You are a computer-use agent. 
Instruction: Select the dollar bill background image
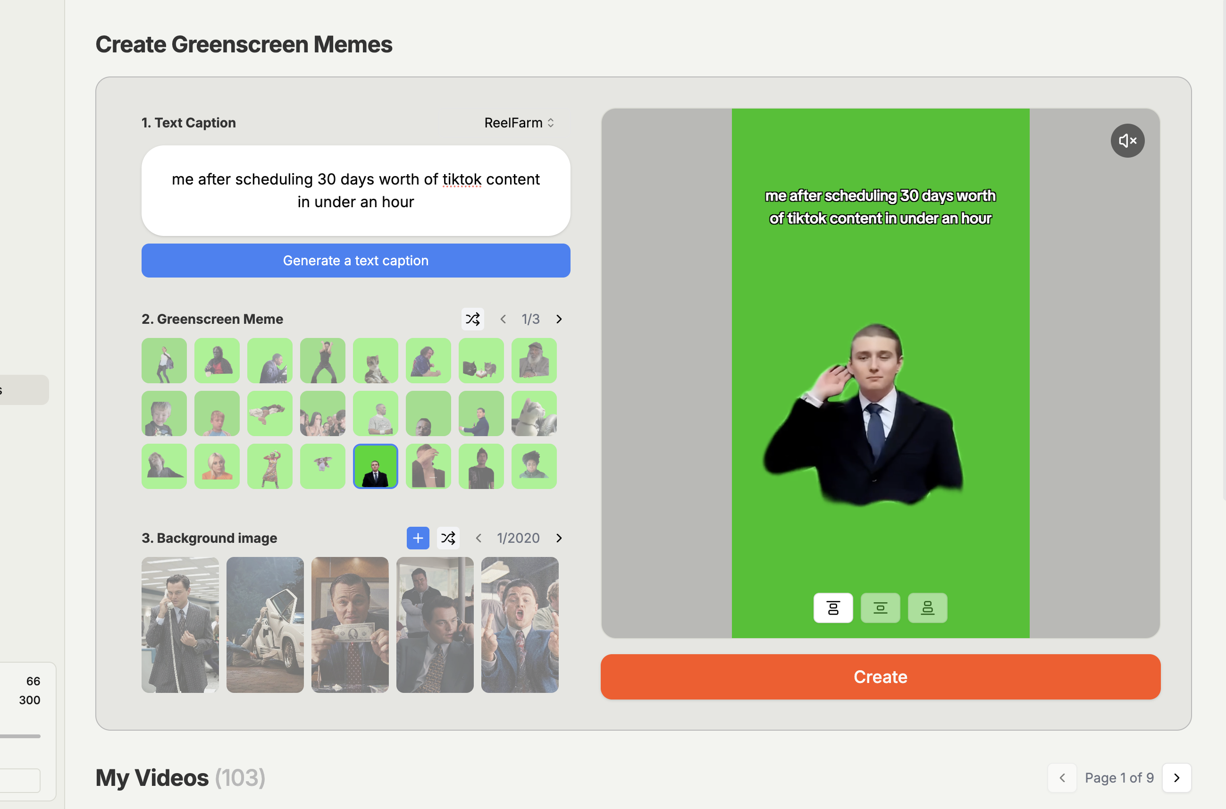pos(350,624)
